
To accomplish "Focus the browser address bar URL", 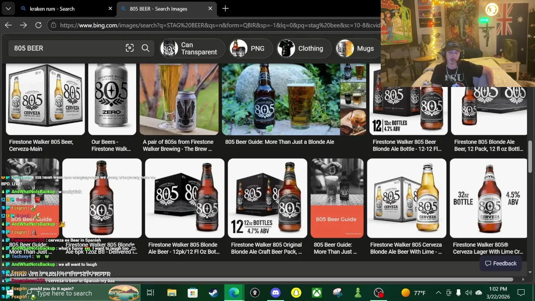I will (220, 25).
